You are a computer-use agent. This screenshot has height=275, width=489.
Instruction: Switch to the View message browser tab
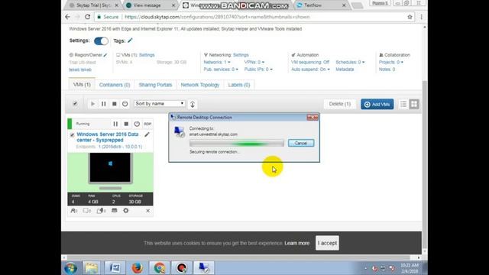click(151, 5)
